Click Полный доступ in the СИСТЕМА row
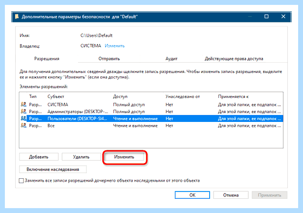 click(x=129, y=105)
